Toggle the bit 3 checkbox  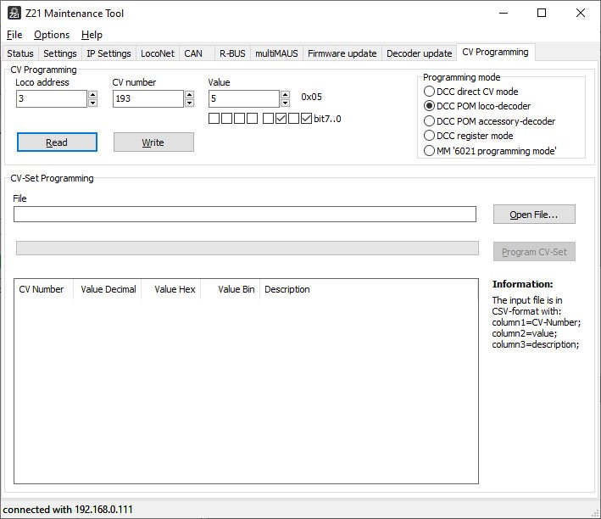coord(269,119)
